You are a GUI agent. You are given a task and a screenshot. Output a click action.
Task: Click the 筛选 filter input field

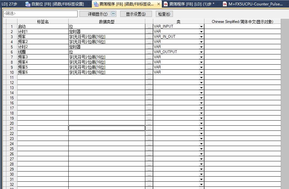point(40,14)
